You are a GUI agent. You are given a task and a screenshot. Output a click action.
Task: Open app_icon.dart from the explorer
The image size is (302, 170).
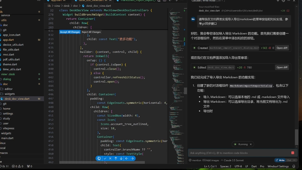click(x=12, y=35)
